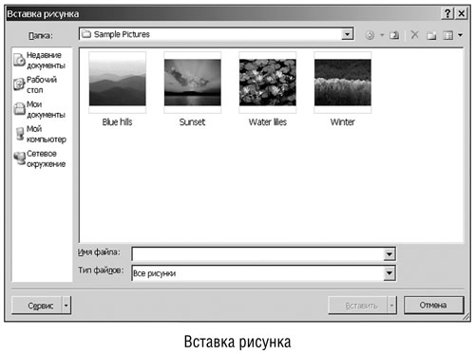This screenshot has width=475, height=354.
Task: Go back using the toolbar Back icon
Action: tap(370, 35)
